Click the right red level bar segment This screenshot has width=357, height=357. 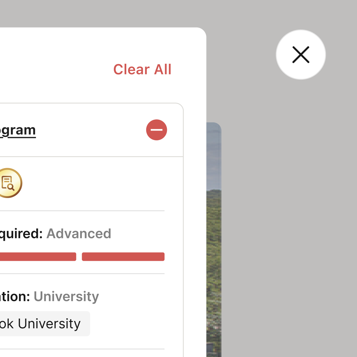coord(123,257)
